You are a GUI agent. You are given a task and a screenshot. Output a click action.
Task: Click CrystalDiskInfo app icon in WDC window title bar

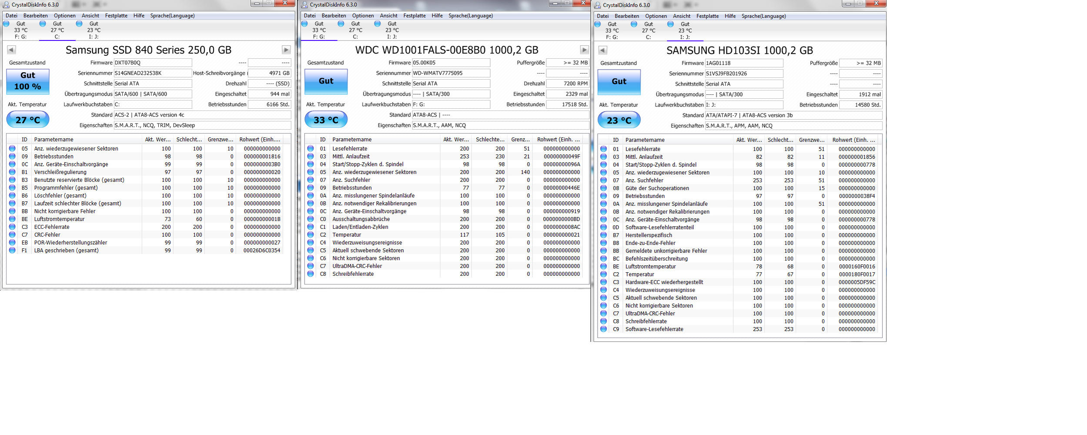(305, 5)
